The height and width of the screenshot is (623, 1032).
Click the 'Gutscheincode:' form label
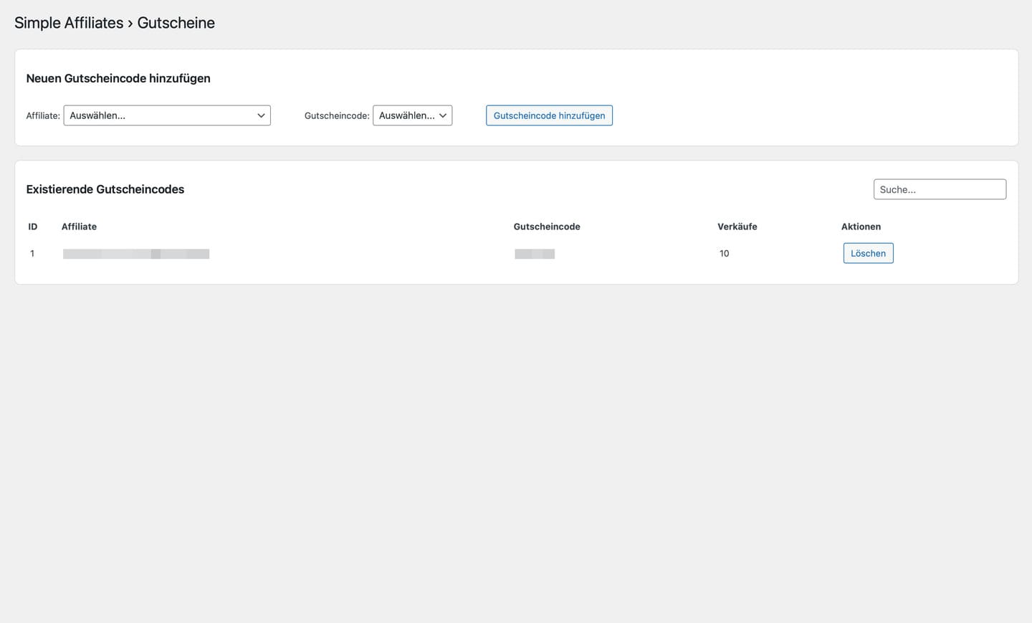coord(337,115)
